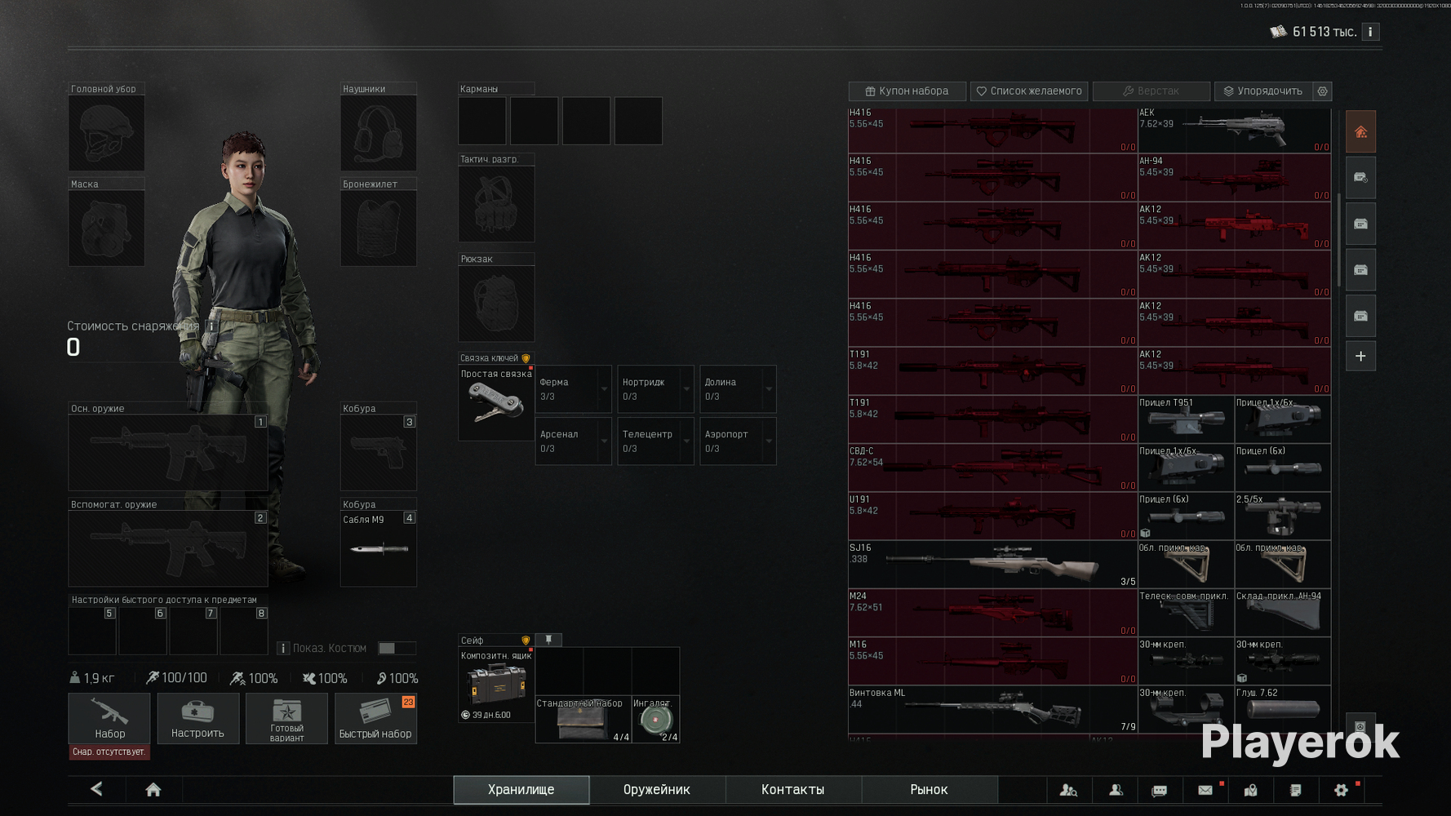Select the Маска equipment slot
1451x816 pixels.
107,228
